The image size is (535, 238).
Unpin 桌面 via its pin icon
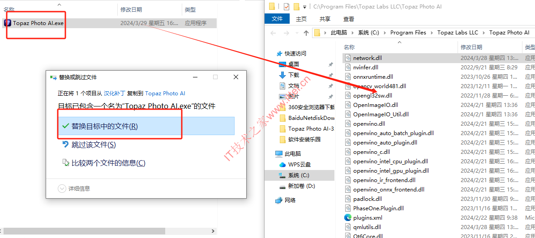tap(330, 64)
